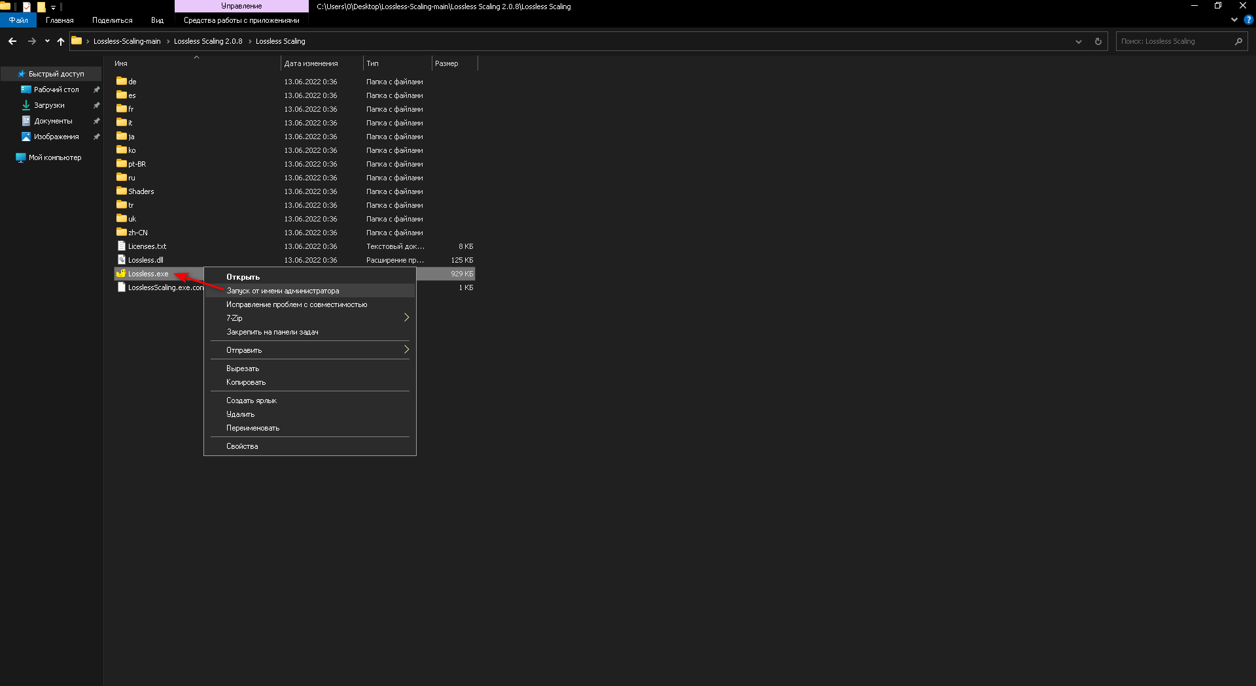Open Изображения in sidebar
This screenshot has width=1256, height=686.
(56, 137)
